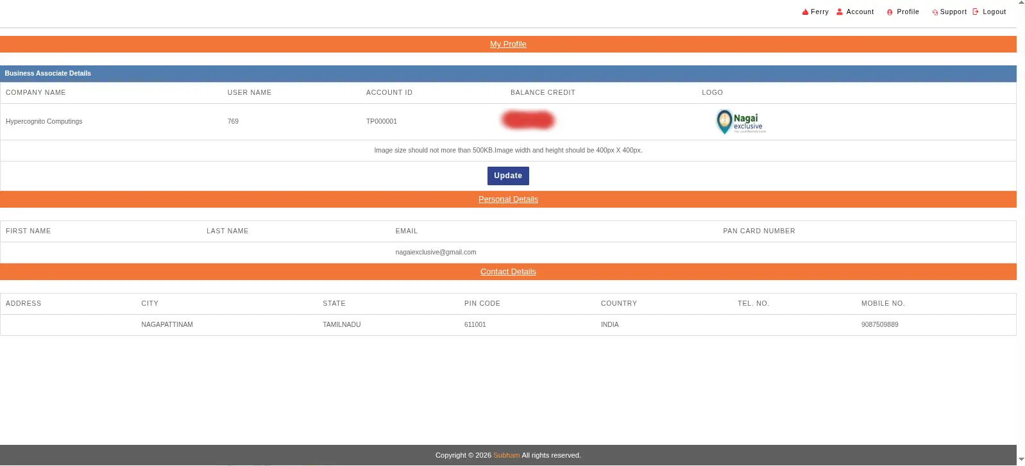Choose the Logout menu label

[x=994, y=12]
